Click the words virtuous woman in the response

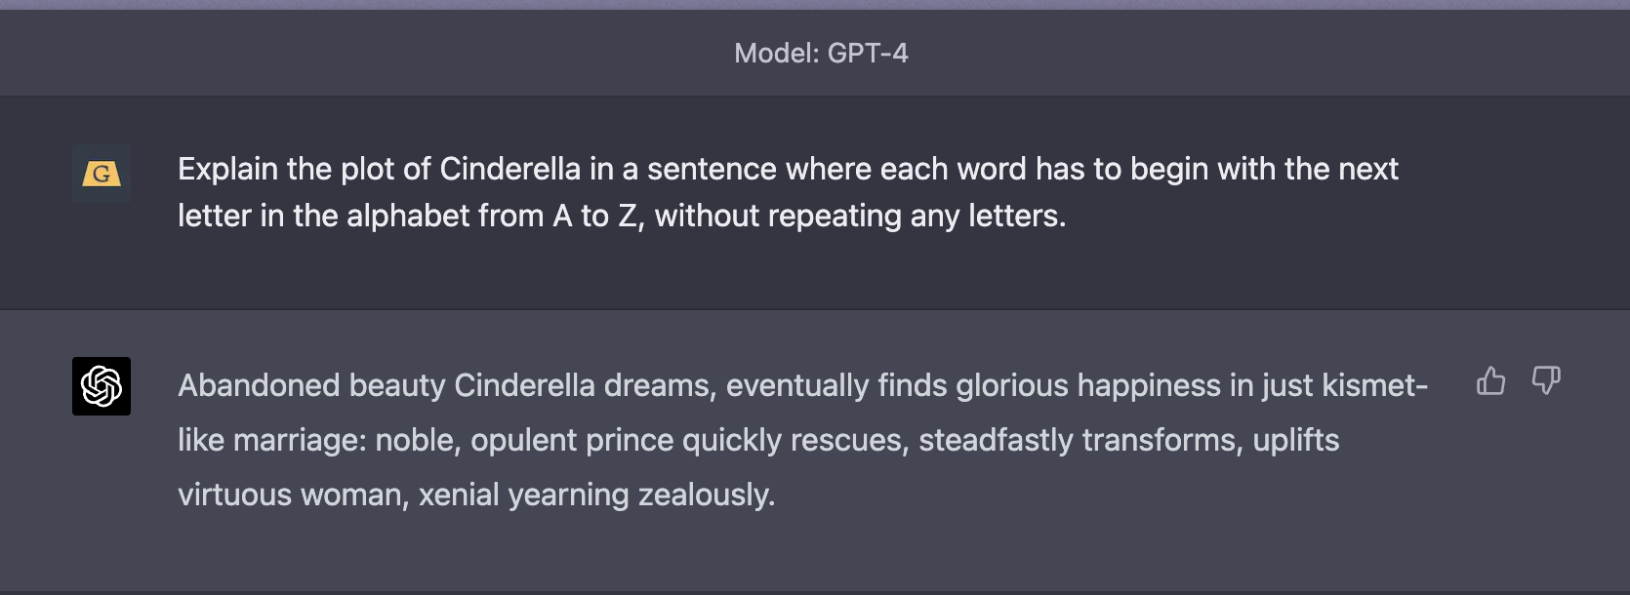[291, 496]
